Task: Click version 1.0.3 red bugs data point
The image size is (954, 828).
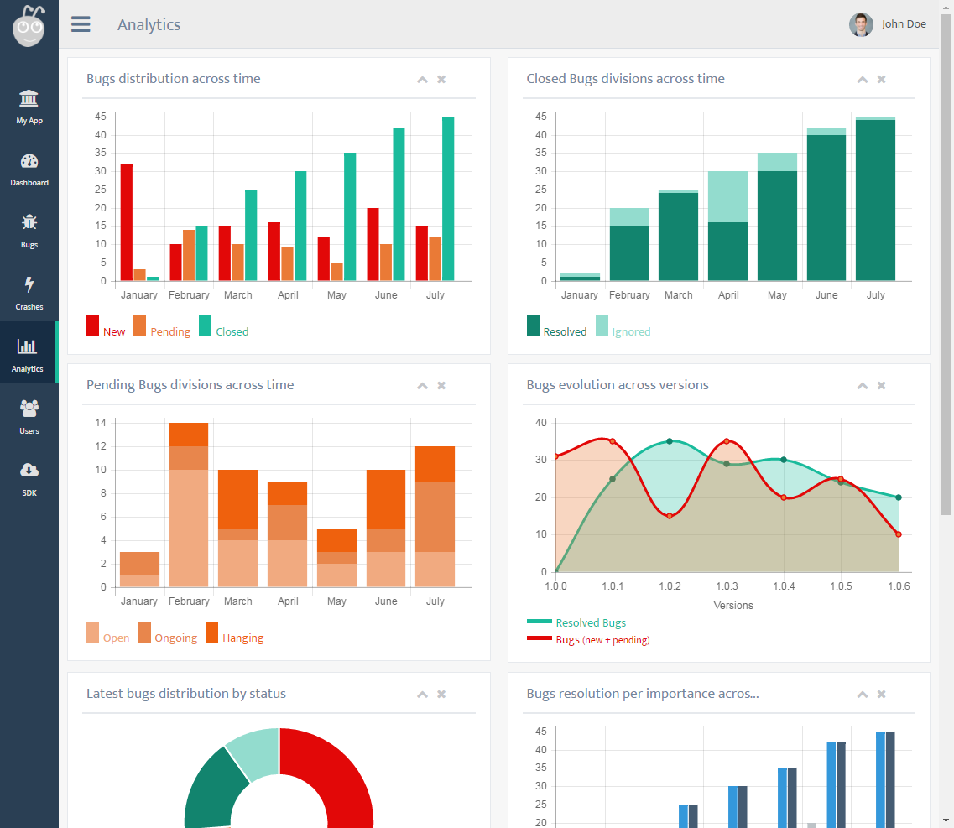Action: click(x=727, y=441)
